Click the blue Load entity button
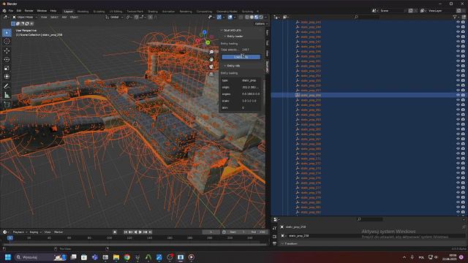 tap(241, 57)
